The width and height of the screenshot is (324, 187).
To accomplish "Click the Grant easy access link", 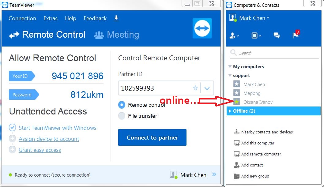I will click(40, 150).
